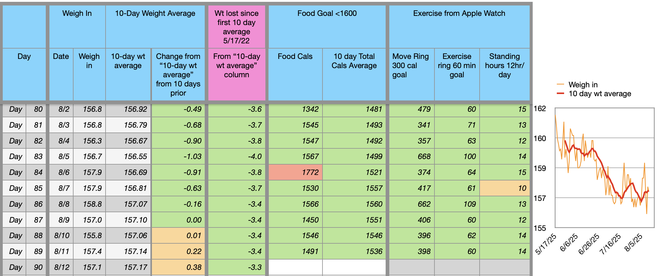Select the weigh-in value 155.8
The image size is (659, 276).
click(x=89, y=235)
